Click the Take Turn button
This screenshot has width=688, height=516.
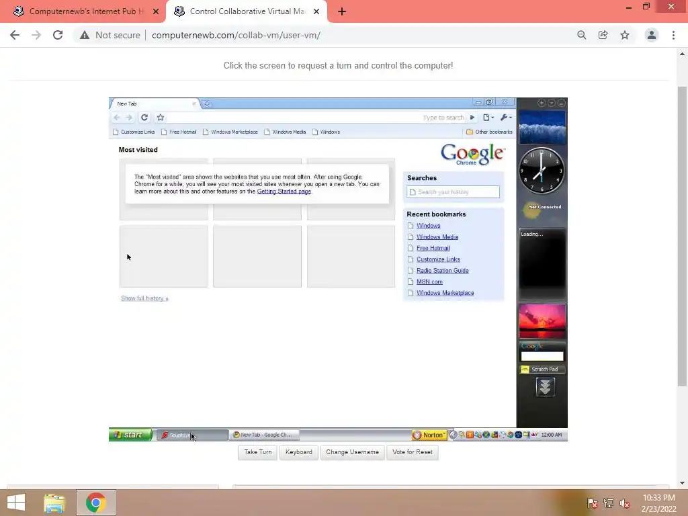257,452
